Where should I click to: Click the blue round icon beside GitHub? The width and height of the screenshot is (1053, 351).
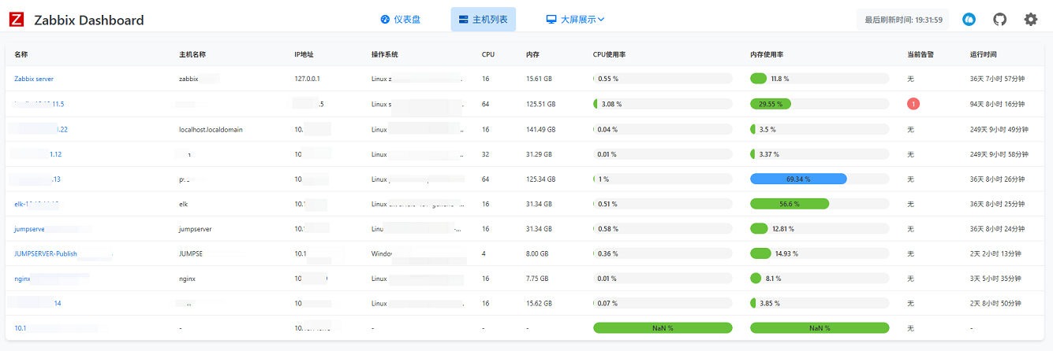click(969, 20)
